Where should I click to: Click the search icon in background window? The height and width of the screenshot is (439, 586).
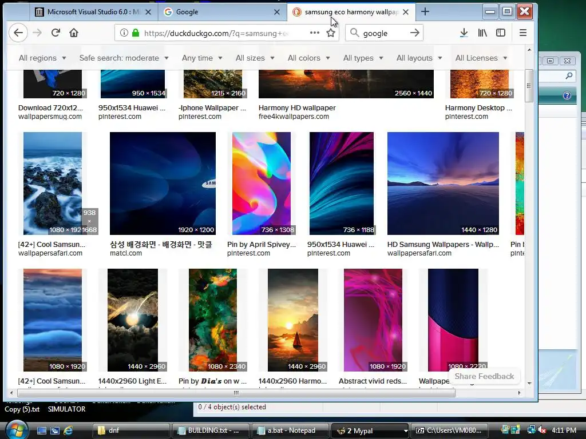569,76
